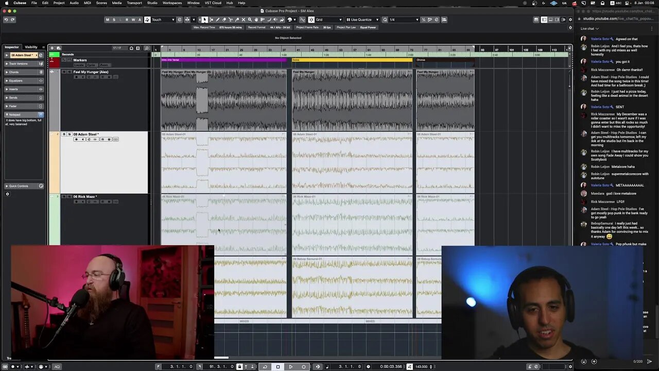Click the Undo arrow in toolbar

click(6, 20)
